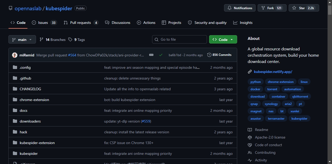This screenshot has width=332, height=164.
Task: Open commit 'fix: CSP issue on Chrome 130+'
Action: coord(129,143)
